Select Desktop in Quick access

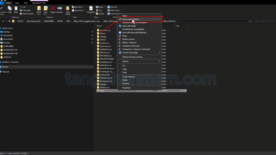[7, 32]
